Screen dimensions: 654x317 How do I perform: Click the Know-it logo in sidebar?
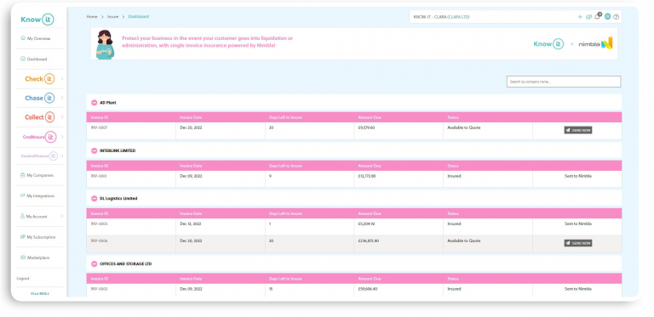coord(37,20)
